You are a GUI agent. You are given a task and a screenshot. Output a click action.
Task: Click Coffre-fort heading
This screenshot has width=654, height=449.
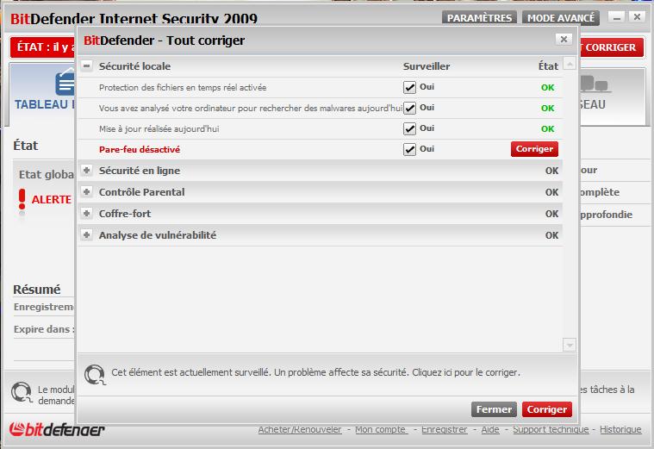coord(125,214)
